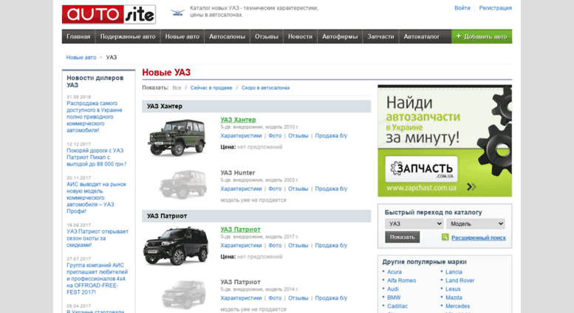Screen dimensions: 574x313
Task: Open Фото for УАЗ Хантер 2010
Action: click(x=275, y=136)
